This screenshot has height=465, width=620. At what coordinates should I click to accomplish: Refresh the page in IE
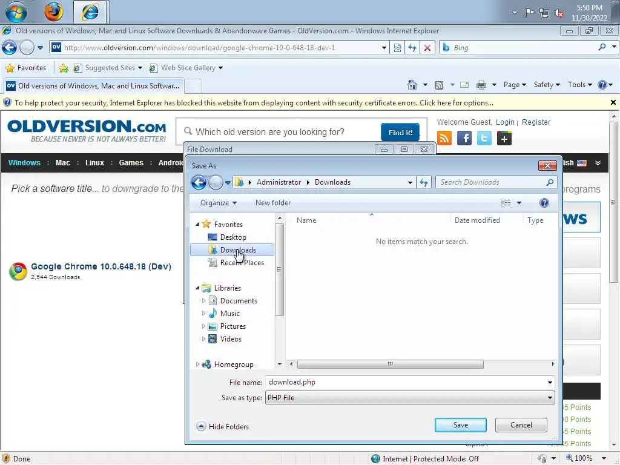tap(412, 48)
